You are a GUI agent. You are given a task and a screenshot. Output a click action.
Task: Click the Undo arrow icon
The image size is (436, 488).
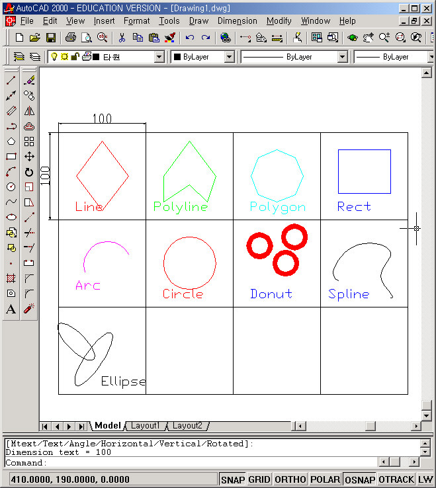click(190, 38)
